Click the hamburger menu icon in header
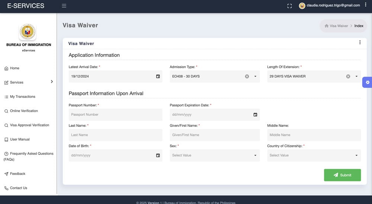This screenshot has width=372, height=204. (64, 6)
